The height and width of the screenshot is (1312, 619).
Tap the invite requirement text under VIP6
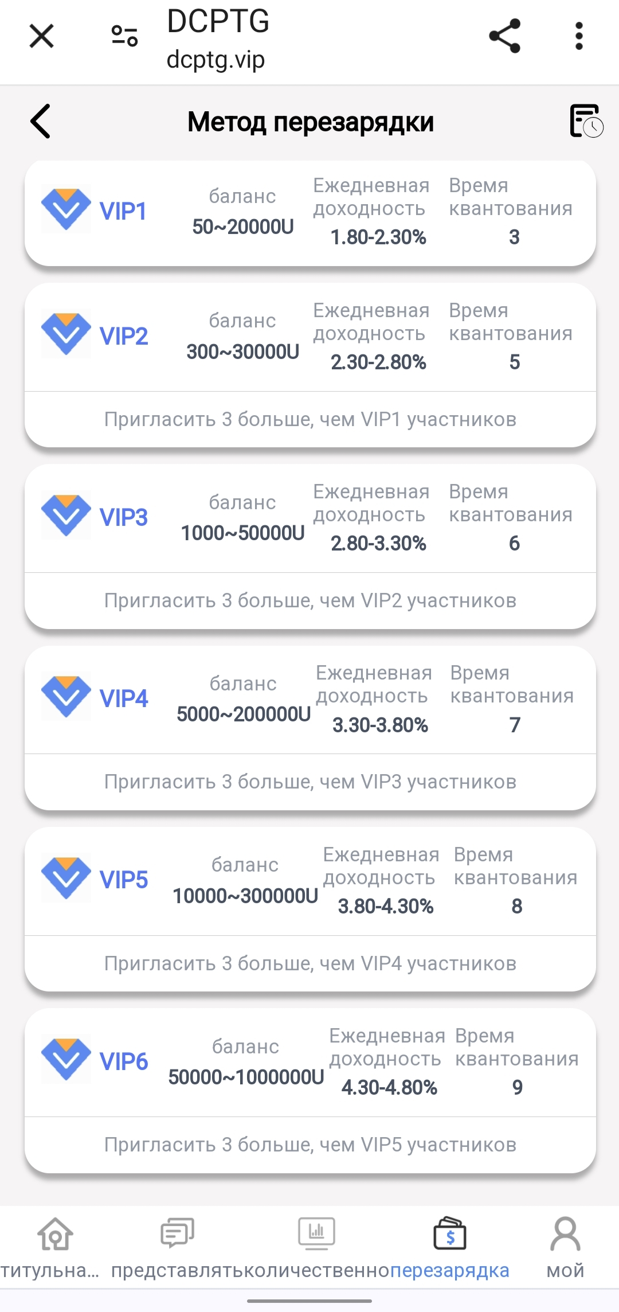[x=310, y=1145]
